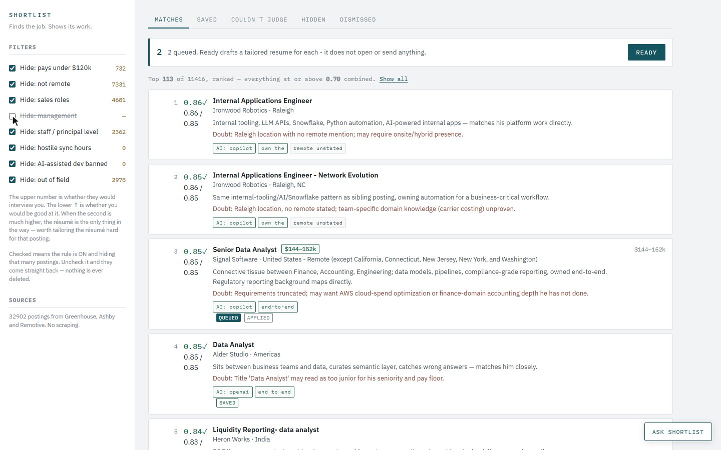
Task: Open the Saved tab
Action: point(207,19)
